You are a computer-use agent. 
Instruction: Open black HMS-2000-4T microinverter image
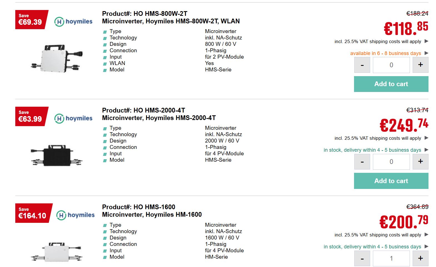point(57,156)
